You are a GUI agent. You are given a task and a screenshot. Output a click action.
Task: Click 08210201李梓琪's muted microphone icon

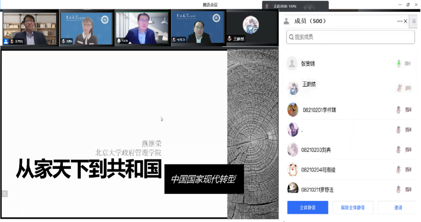click(398, 110)
